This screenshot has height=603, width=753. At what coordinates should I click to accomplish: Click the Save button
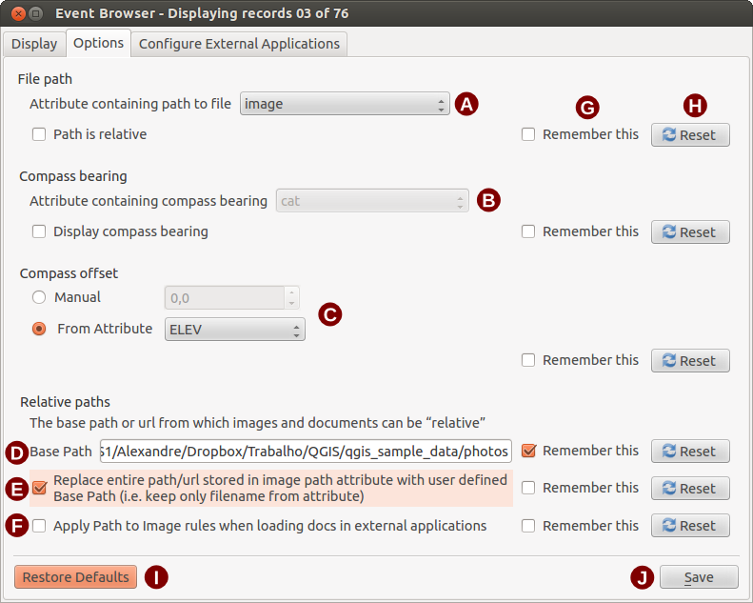tap(699, 577)
